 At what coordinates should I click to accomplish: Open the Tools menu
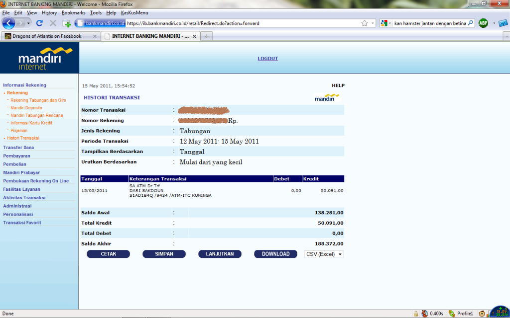tap(96, 12)
